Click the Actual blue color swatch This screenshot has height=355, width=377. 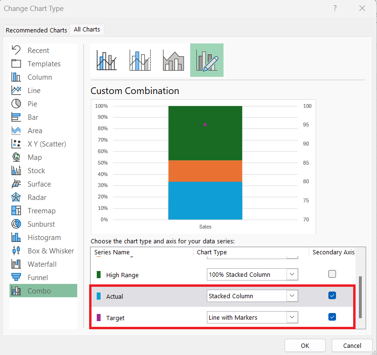(x=99, y=296)
